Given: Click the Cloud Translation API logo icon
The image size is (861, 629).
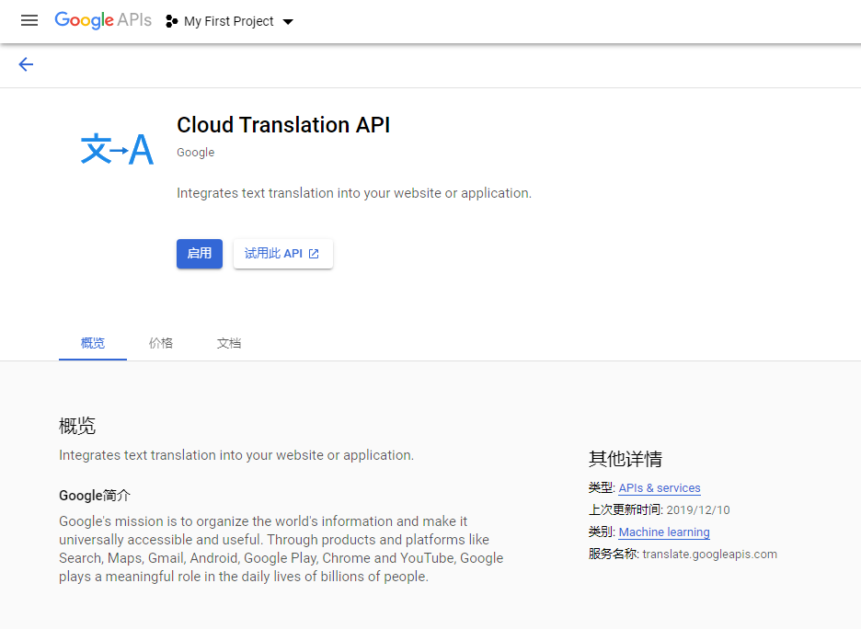Looking at the screenshot, I should 117,149.
